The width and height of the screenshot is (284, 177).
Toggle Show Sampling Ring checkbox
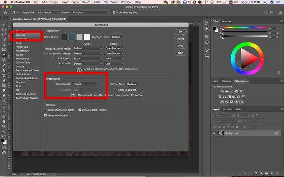[x=114, y=13]
